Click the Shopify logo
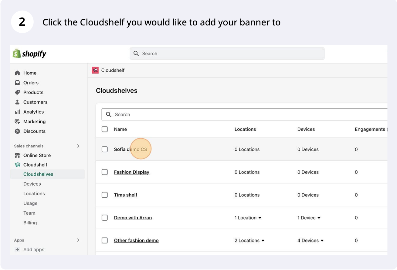Image resolution: width=397 pixels, height=270 pixels. tap(29, 54)
